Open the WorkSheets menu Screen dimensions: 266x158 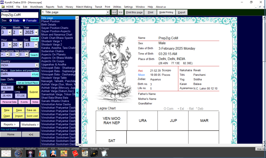click(36, 7)
